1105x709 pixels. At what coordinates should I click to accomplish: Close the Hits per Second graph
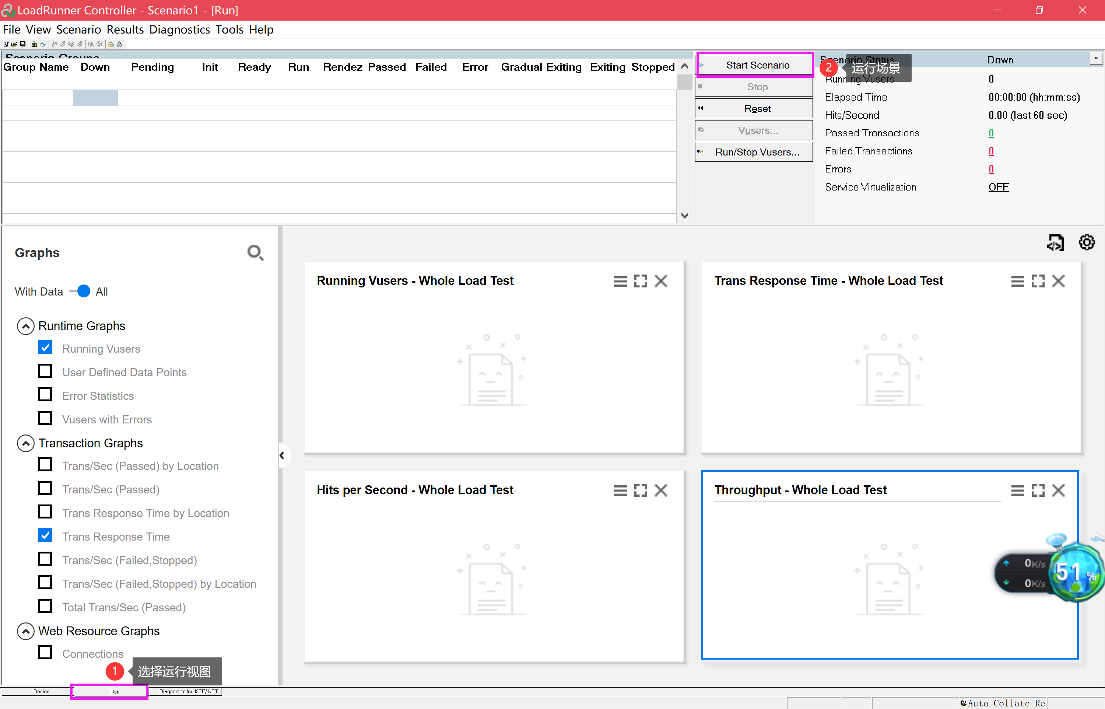coord(661,491)
